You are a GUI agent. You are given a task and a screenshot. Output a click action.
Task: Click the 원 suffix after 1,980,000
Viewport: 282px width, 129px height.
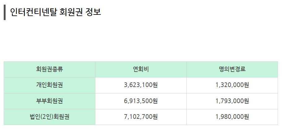[x=246, y=117]
